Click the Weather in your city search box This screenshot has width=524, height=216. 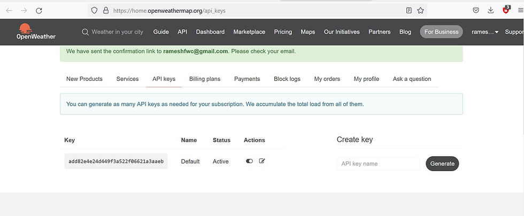click(x=117, y=32)
